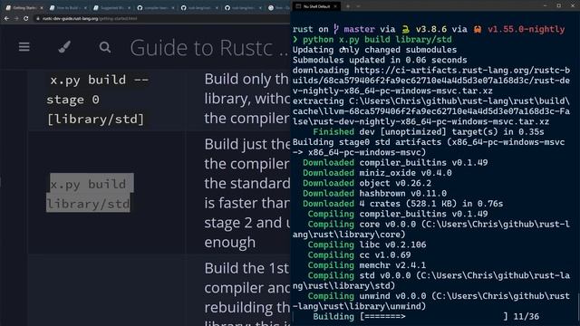The width and height of the screenshot is (580, 326).
Task: Switch to the Suggested Workflows browser tab
Action: pos(111,7)
